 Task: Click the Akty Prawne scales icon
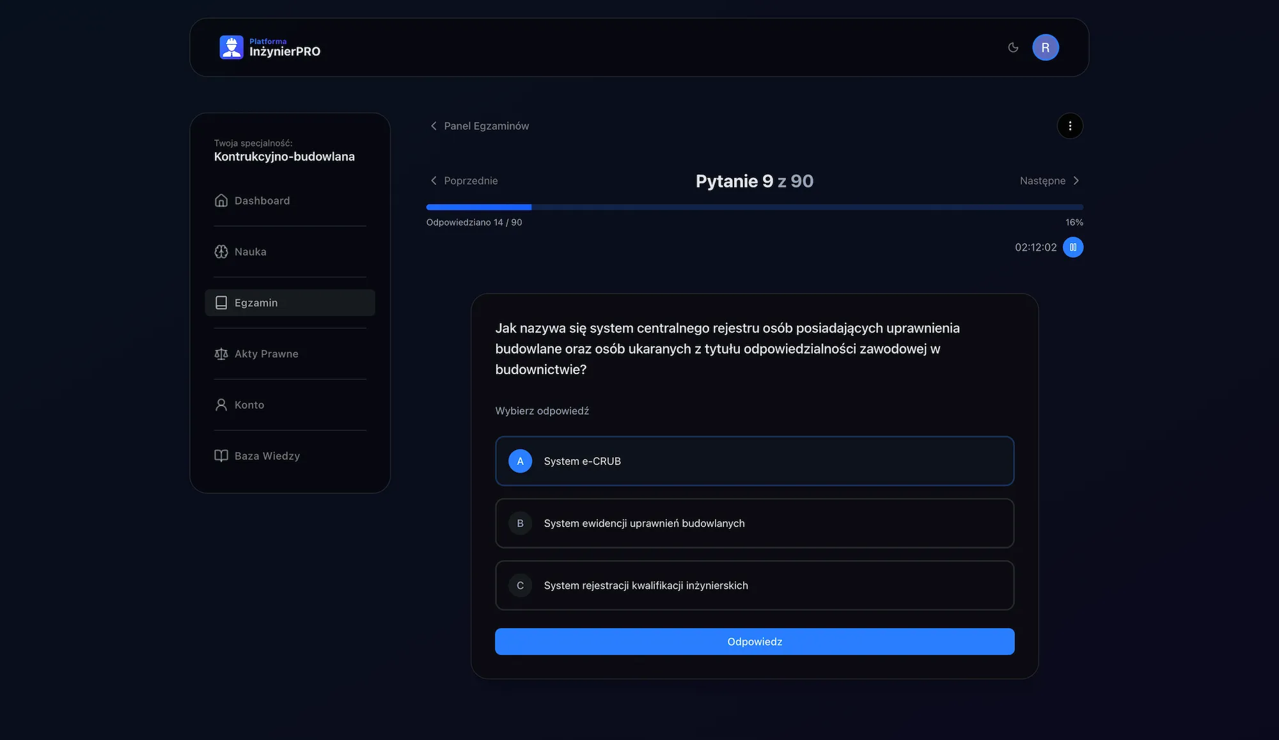(x=221, y=354)
